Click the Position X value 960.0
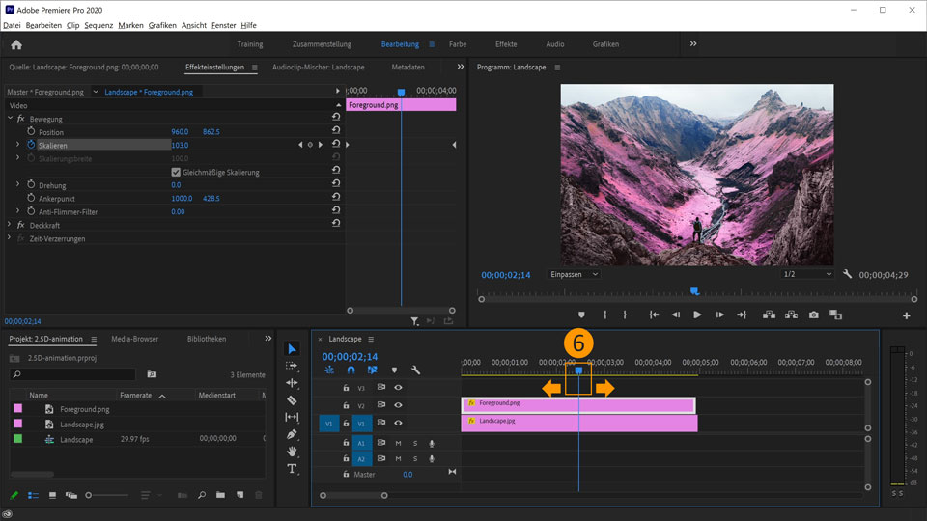 (181, 131)
